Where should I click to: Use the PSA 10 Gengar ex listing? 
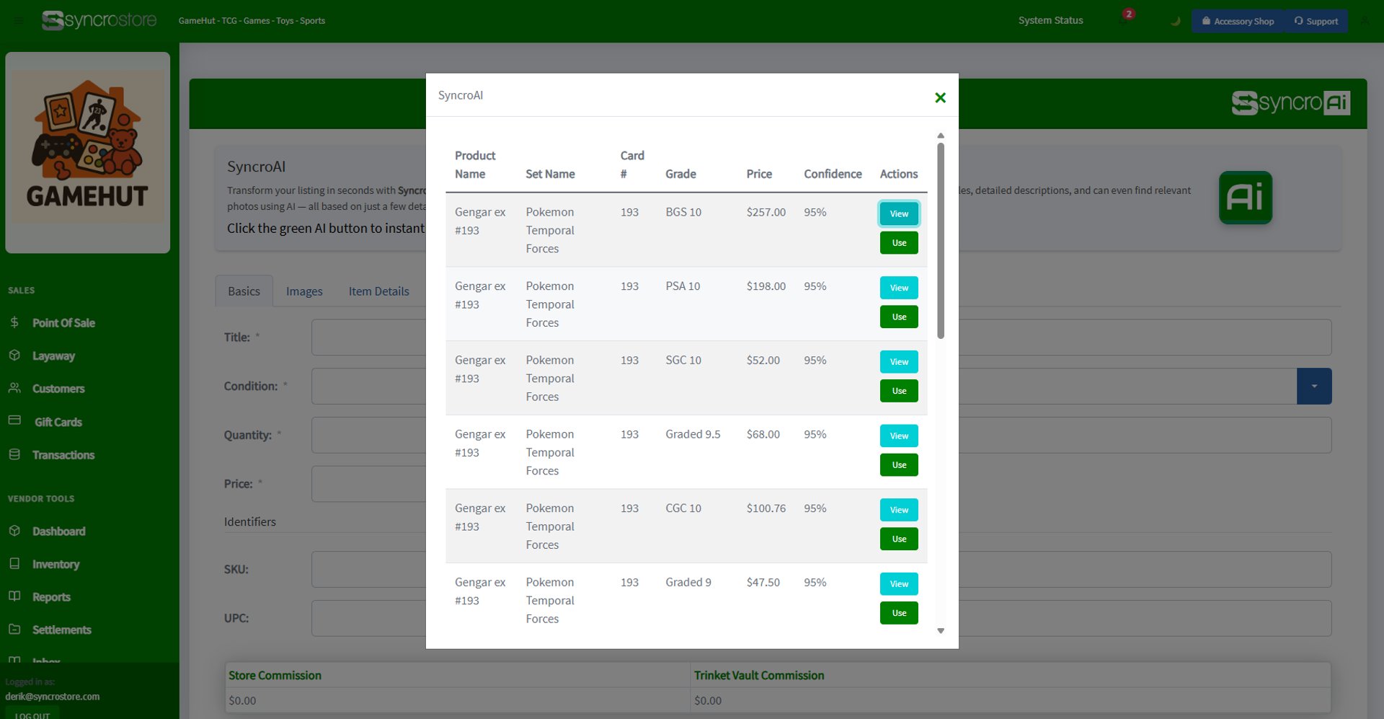click(x=899, y=317)
